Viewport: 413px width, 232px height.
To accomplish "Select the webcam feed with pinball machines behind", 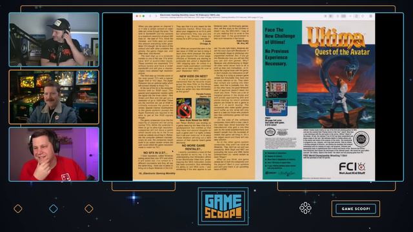I will click(x=54, y=97).
